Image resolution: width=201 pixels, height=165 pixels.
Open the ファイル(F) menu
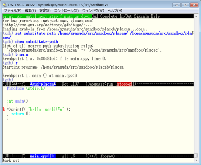13,11
